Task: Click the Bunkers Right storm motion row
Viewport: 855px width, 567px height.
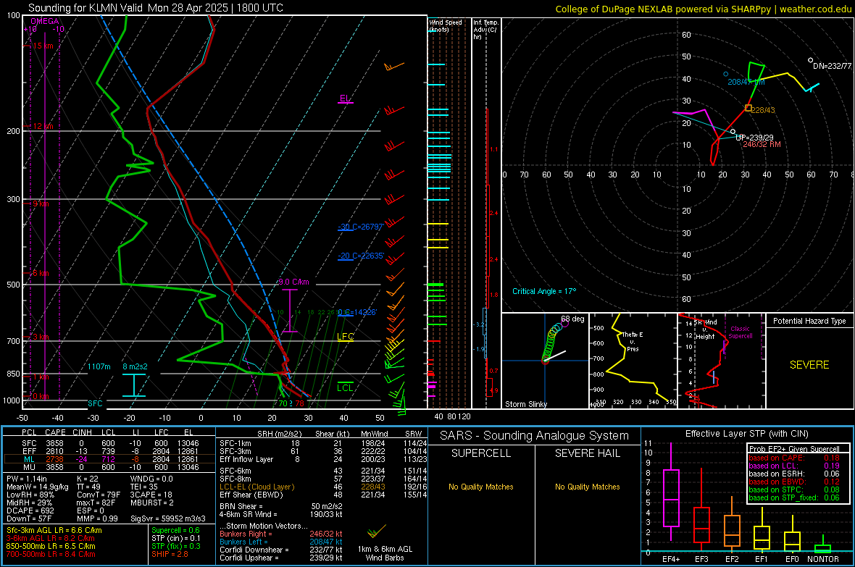Action: (281, 534)
